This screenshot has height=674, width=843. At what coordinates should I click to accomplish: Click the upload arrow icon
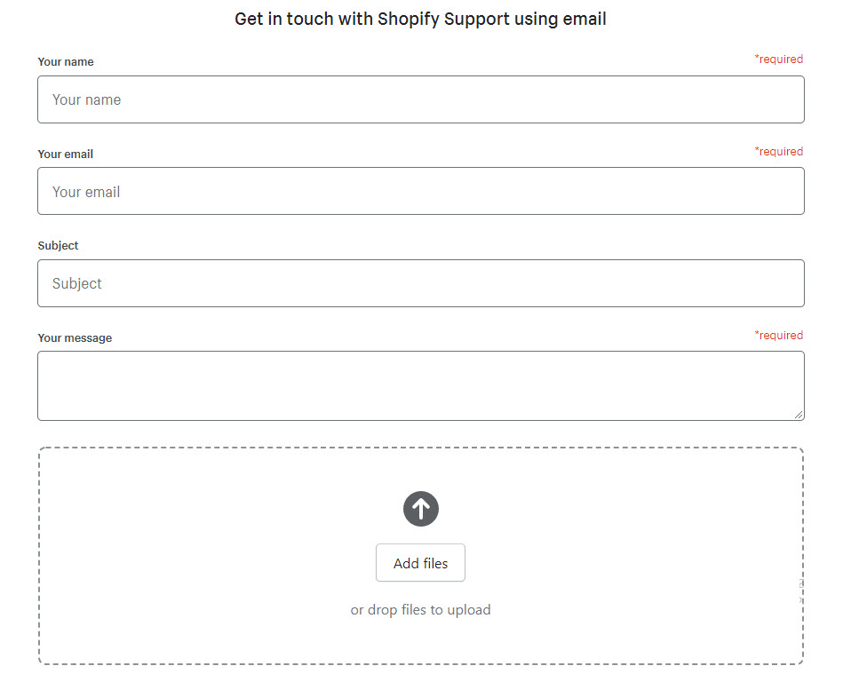[421, 509]
